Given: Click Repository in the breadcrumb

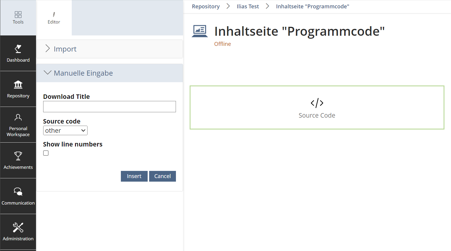Looking at the screenshot, I should pos(206,6).
